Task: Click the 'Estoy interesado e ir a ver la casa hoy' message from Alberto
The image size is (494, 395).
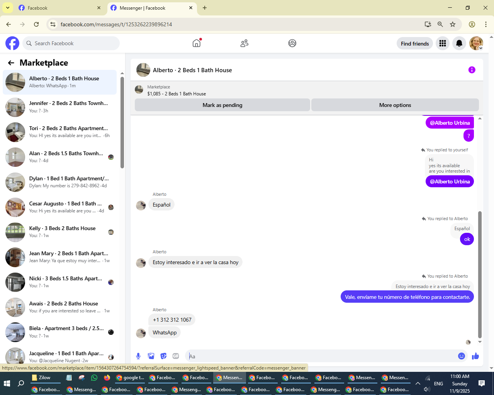Action: (x=195, y=262)
